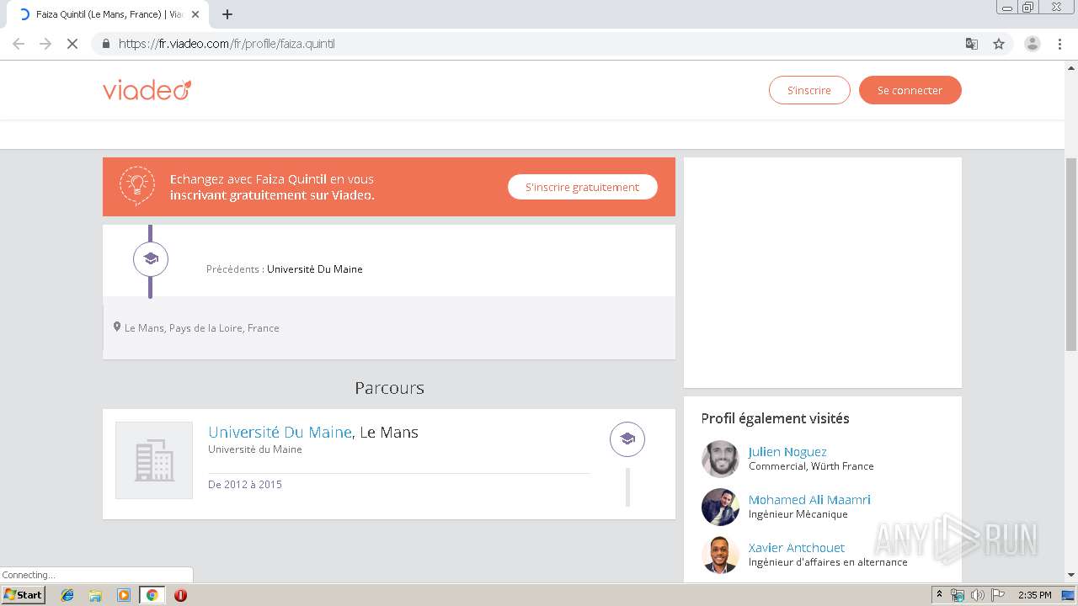Click the browser back arrow
This screenshot has width=1078, height=606.
19,44
